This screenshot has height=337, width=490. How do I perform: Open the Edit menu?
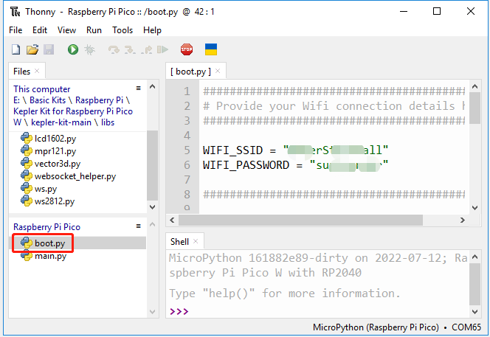[x=40, y=30]
